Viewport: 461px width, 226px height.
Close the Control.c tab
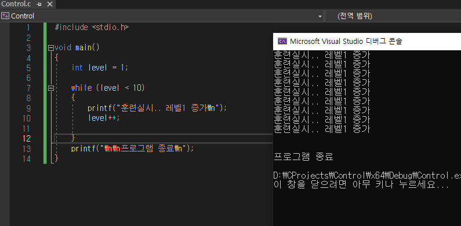point(50,5)
